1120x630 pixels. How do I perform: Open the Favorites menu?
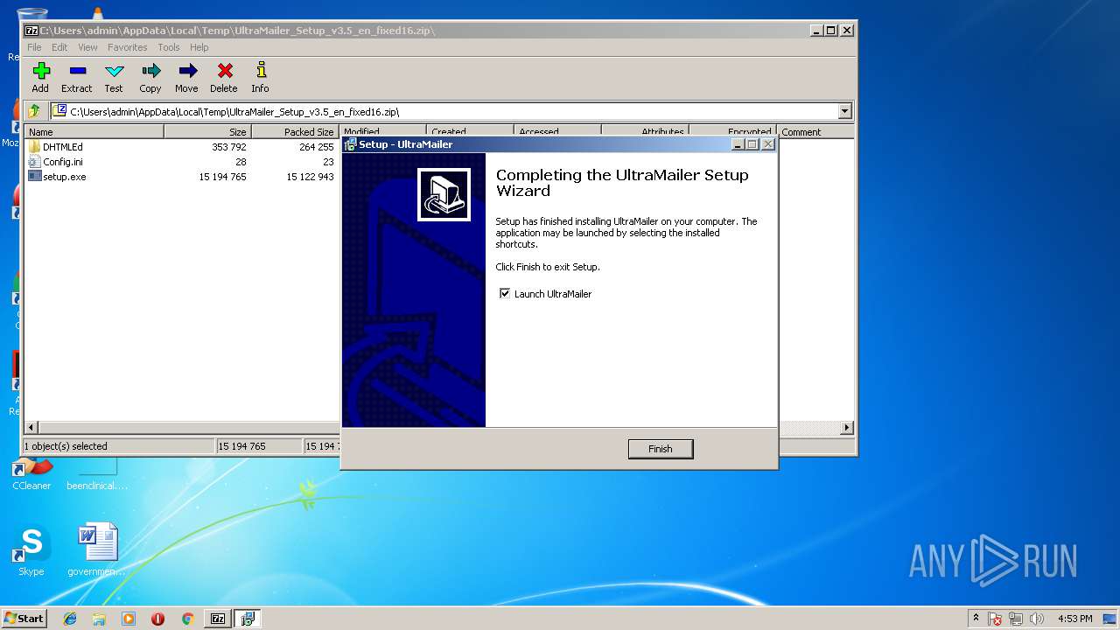[x=128, y=47]
